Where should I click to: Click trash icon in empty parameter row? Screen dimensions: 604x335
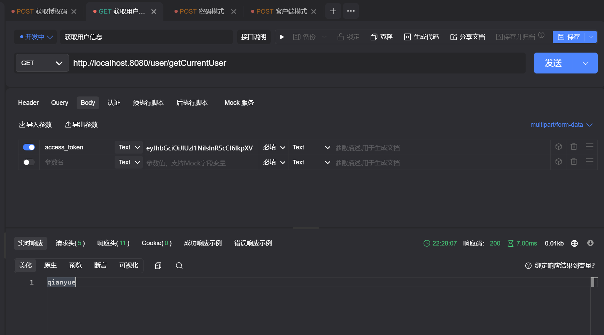[574, 162]
